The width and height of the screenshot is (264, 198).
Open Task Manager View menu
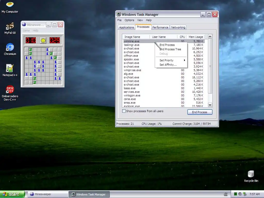pos(140,20)
